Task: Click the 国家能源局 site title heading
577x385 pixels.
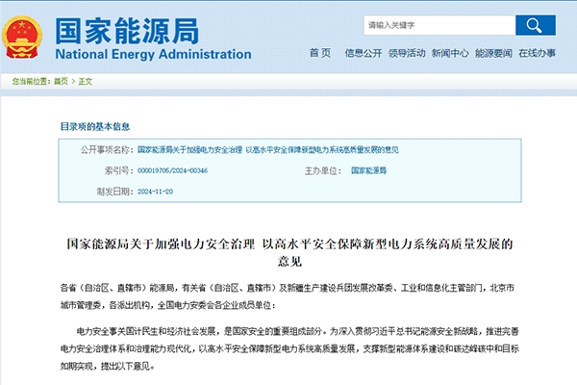Action: pos(127,31)
